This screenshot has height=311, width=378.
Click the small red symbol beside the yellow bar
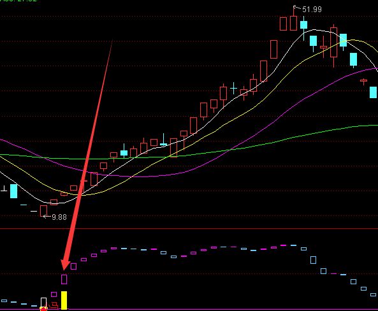point(54,306)
